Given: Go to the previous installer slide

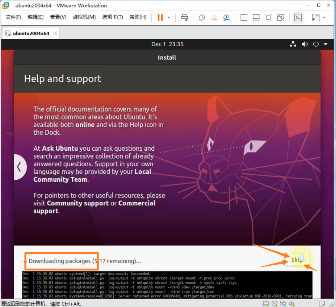Looking at the screenshot, I should (x=20, y=167).
